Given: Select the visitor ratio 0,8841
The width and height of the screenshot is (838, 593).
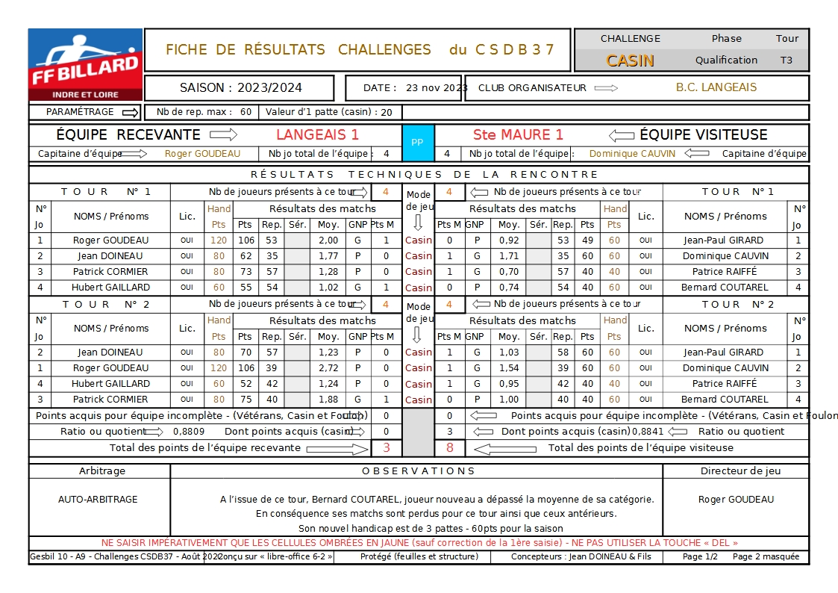Looking at the screenshot, I should [x=648, y=432].
